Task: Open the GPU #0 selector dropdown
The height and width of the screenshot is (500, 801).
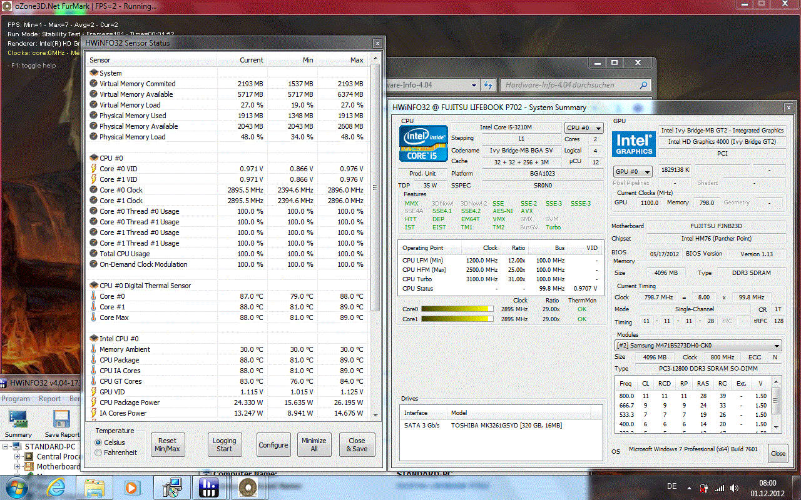Action: coord(633,171)
